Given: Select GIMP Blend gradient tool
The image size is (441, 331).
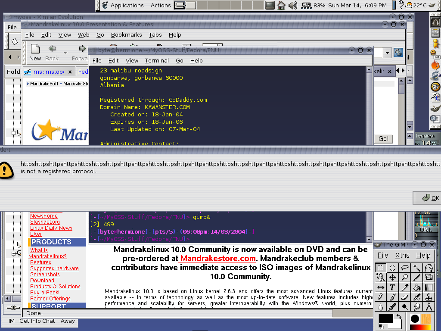Looking at the screenshot, I should [429, 287].
